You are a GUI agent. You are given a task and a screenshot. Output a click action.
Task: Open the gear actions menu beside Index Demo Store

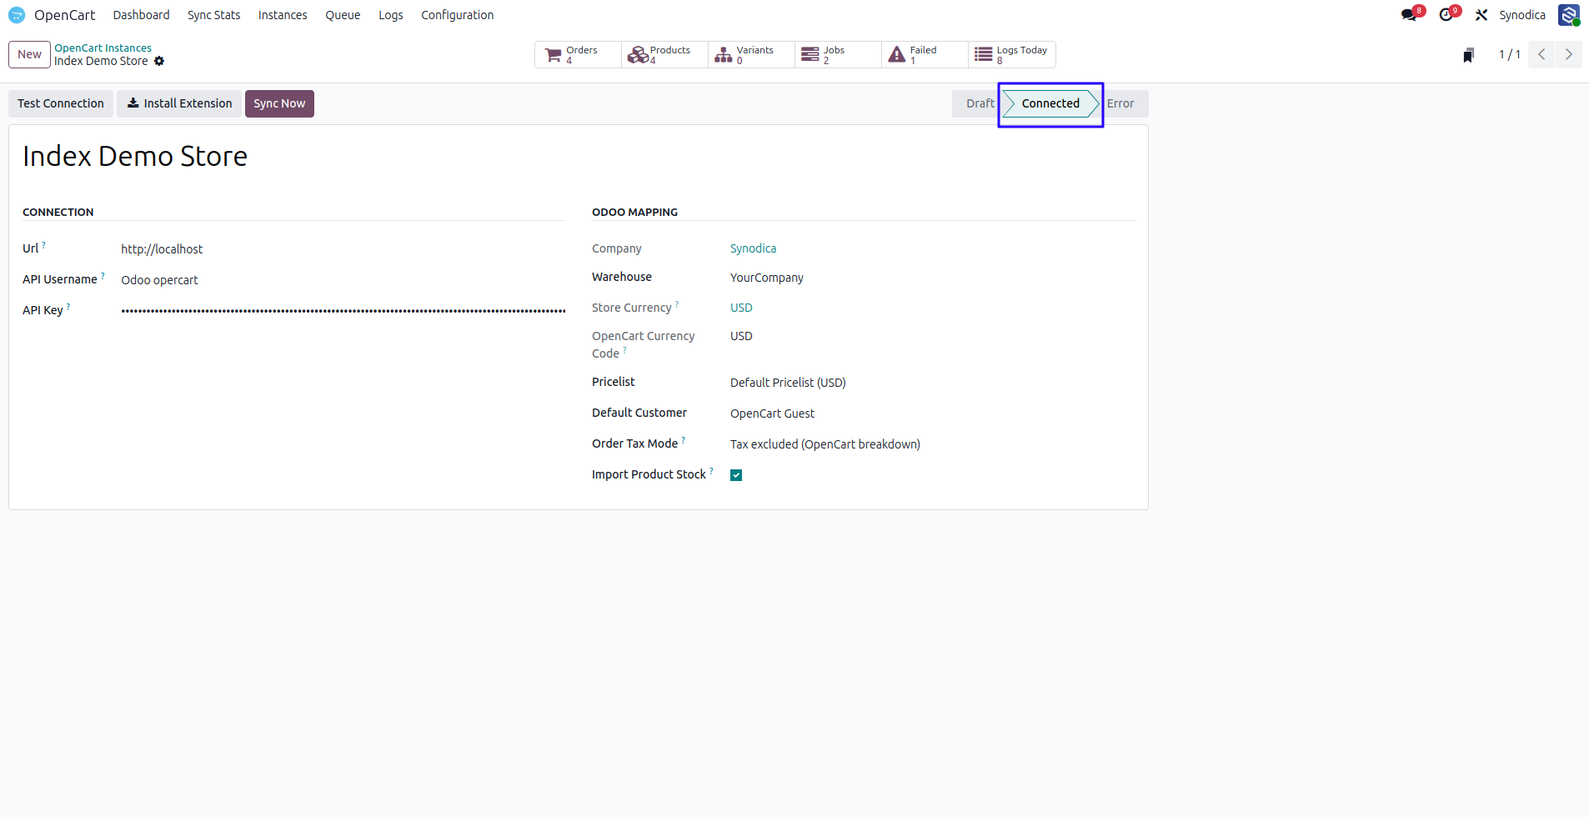(159, 61)
